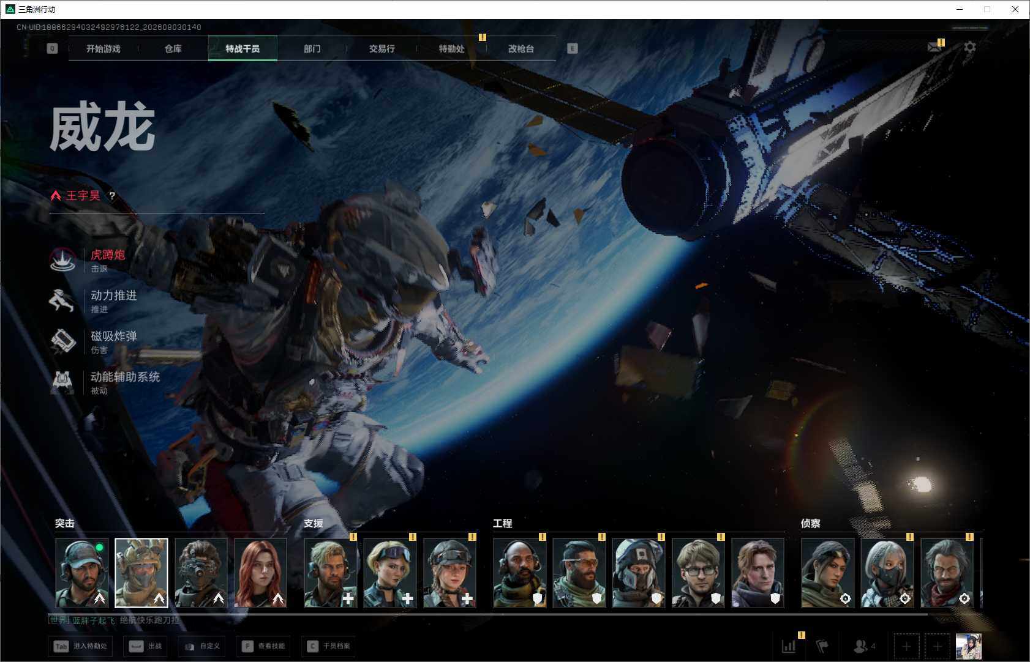Click the 查看技能 button

(262, 646)
